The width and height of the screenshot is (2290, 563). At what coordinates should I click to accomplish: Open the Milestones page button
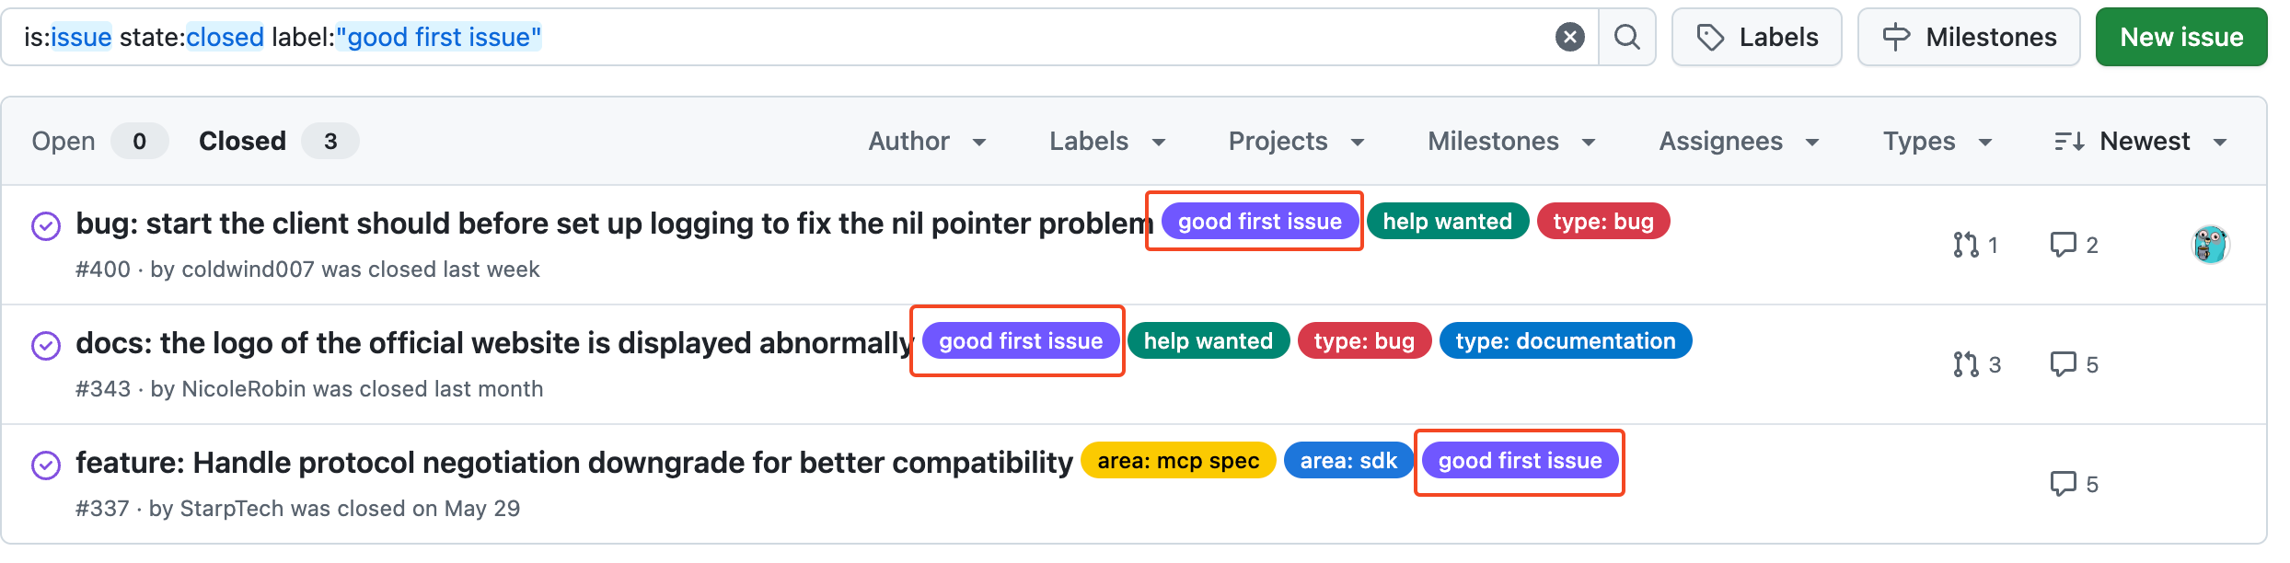click(1968, 37)
